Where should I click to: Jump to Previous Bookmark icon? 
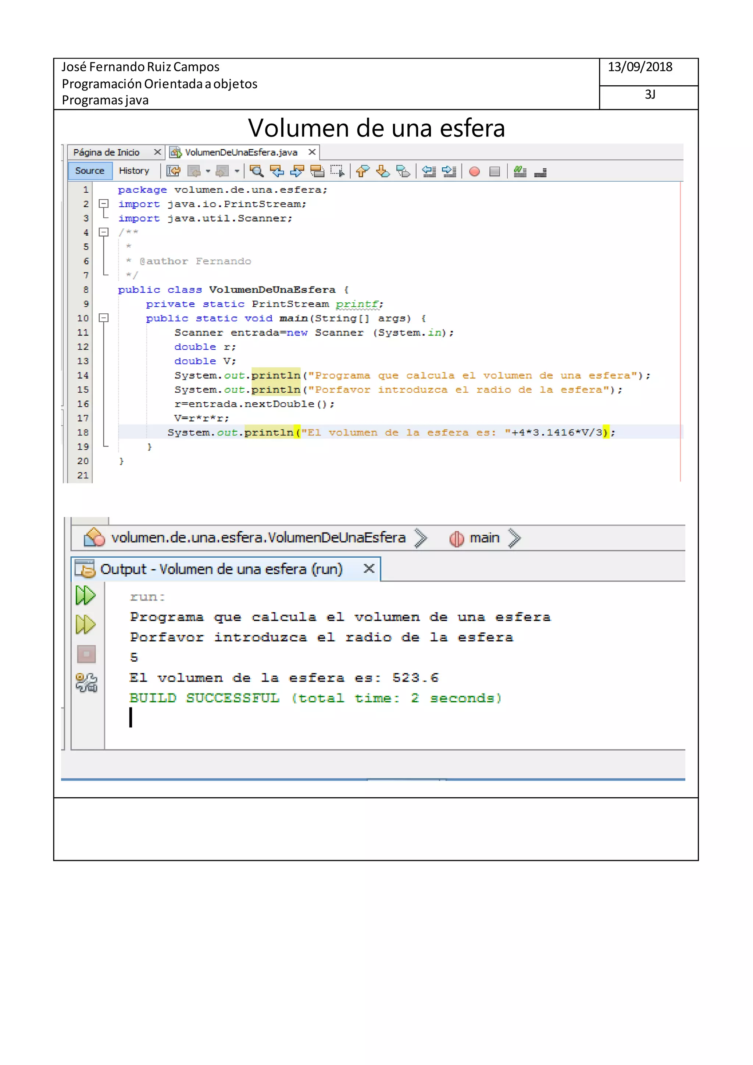click(363, 171)
